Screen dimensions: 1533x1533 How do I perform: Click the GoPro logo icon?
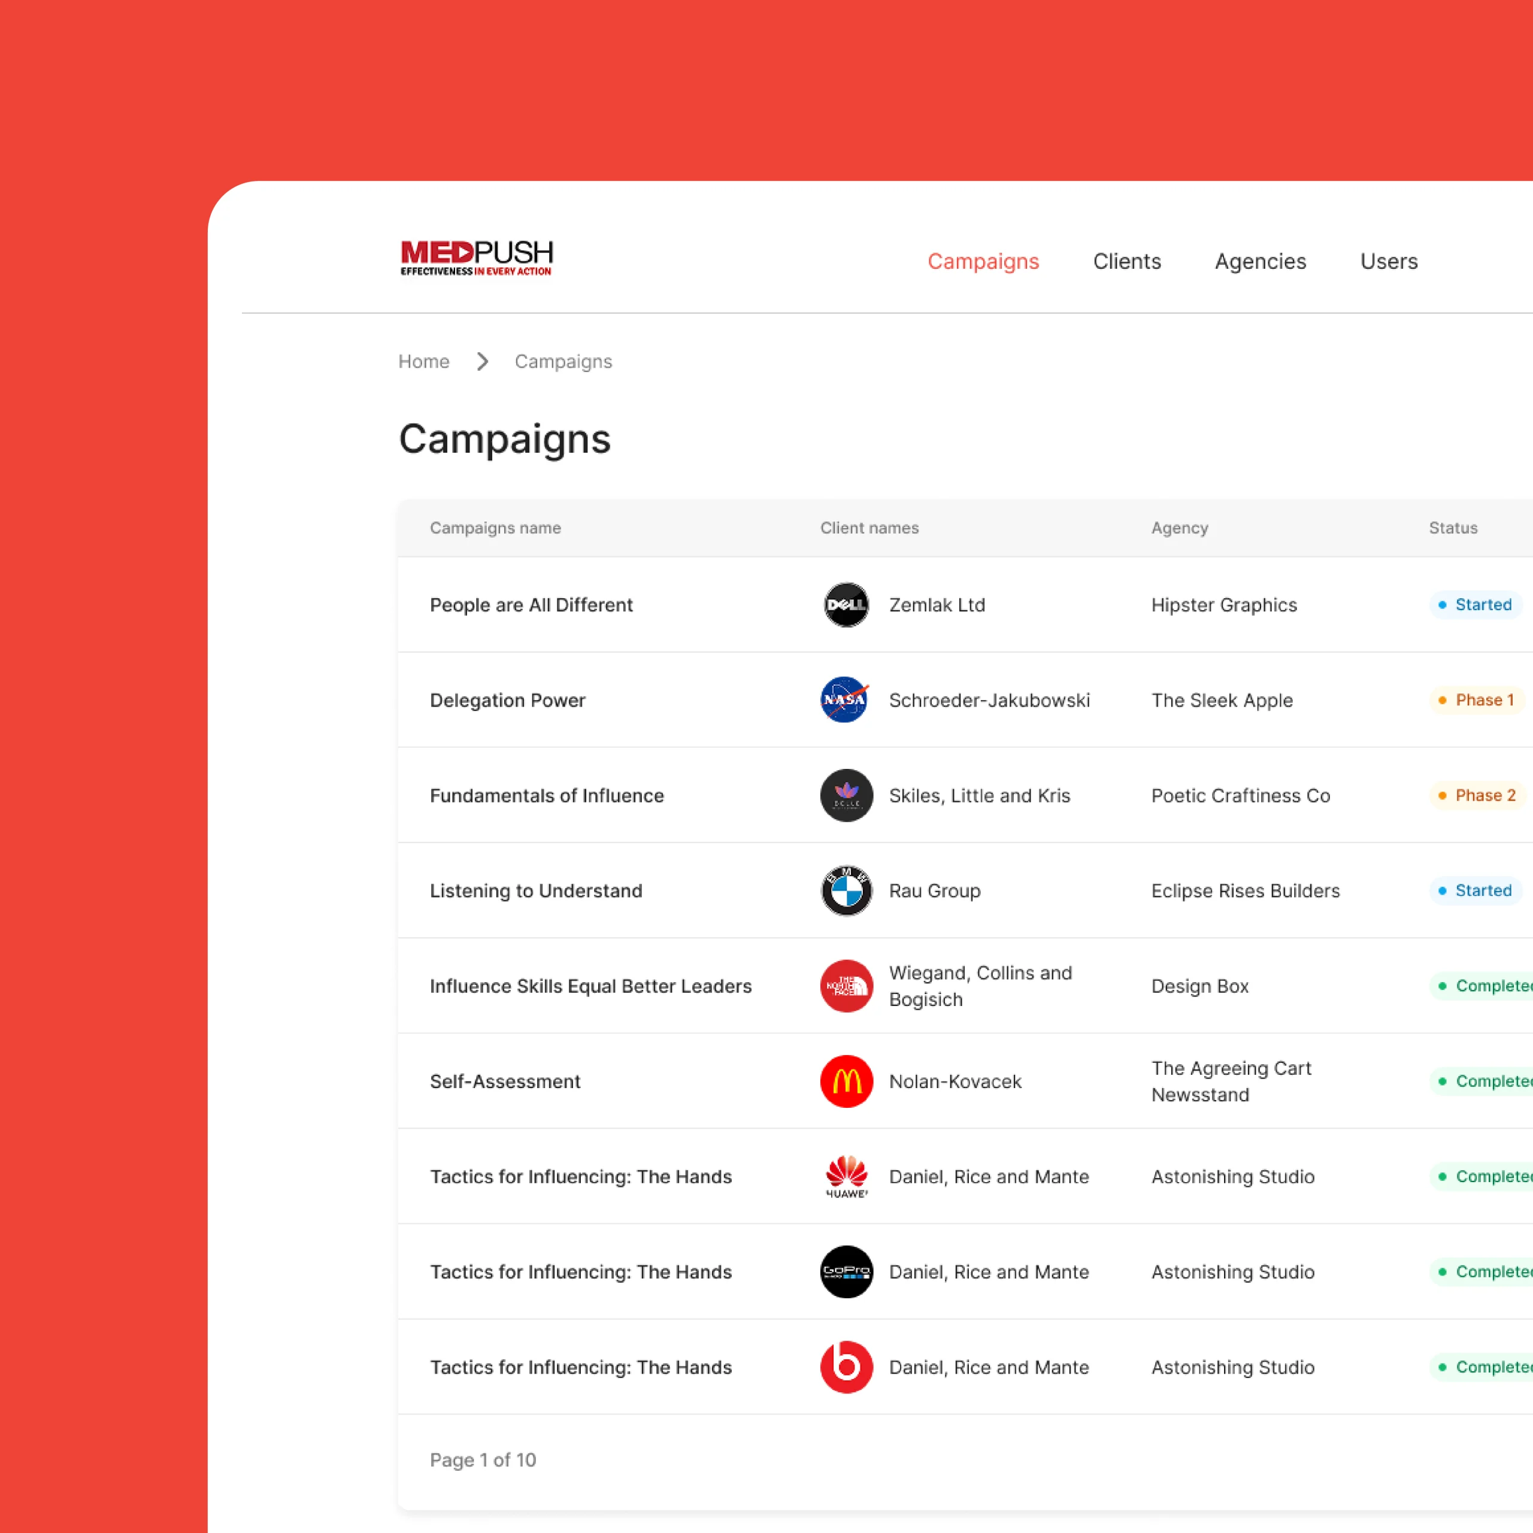click(846, 1271)
